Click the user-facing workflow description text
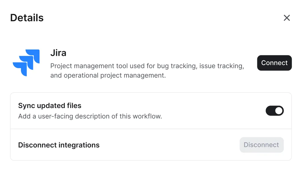The height and width of the screenshot is (171, 302). [x=90, y=117]
